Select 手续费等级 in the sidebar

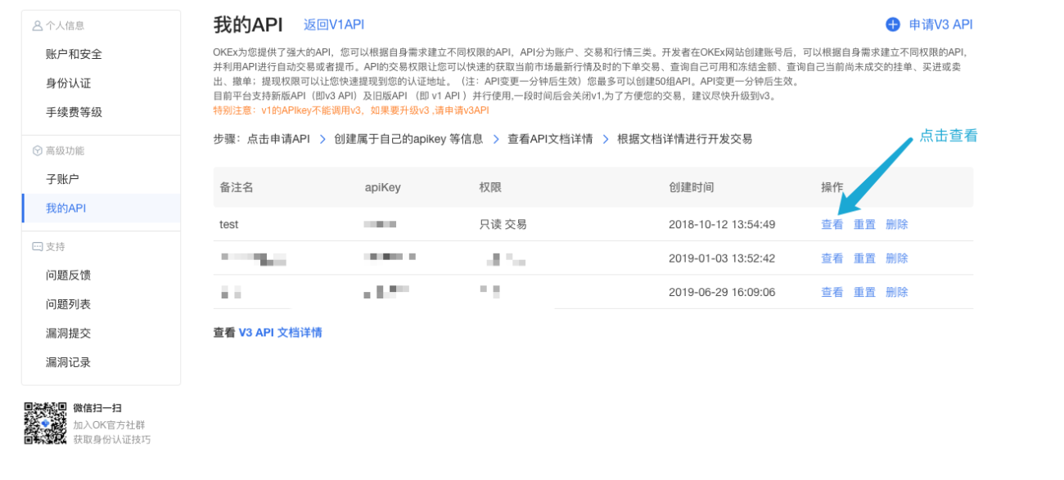point(101,112)
